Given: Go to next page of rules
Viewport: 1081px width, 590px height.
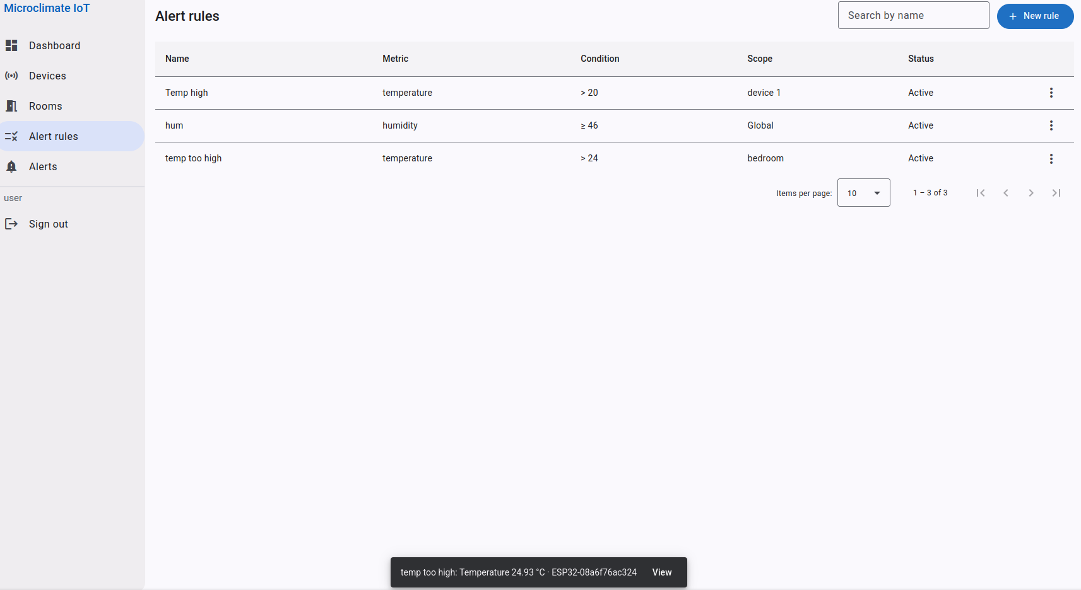Looking at the screenshot, I should (1031, 193).
